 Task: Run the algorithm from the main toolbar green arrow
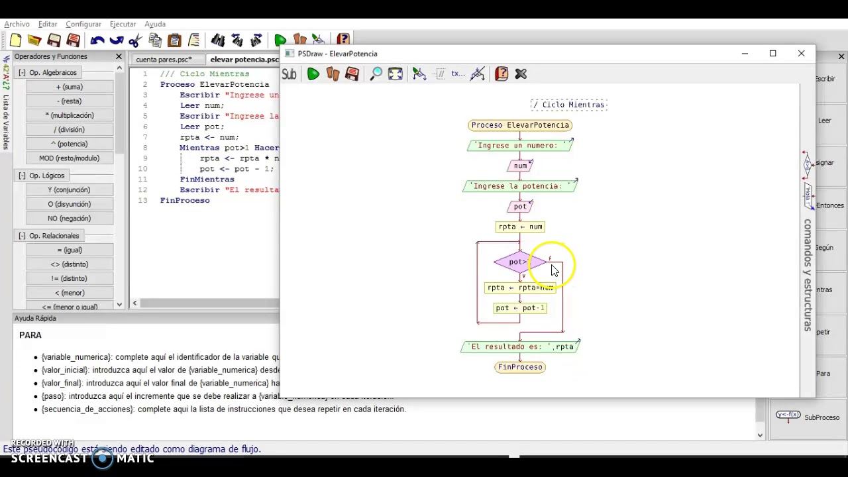[280, 40]
